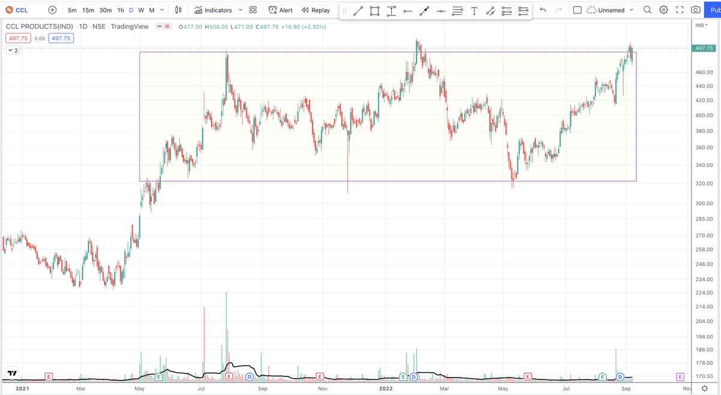Open time axis settings gear at bottom right
The image size is (721, 395).
pyautogui.click(x=705, y=389)
